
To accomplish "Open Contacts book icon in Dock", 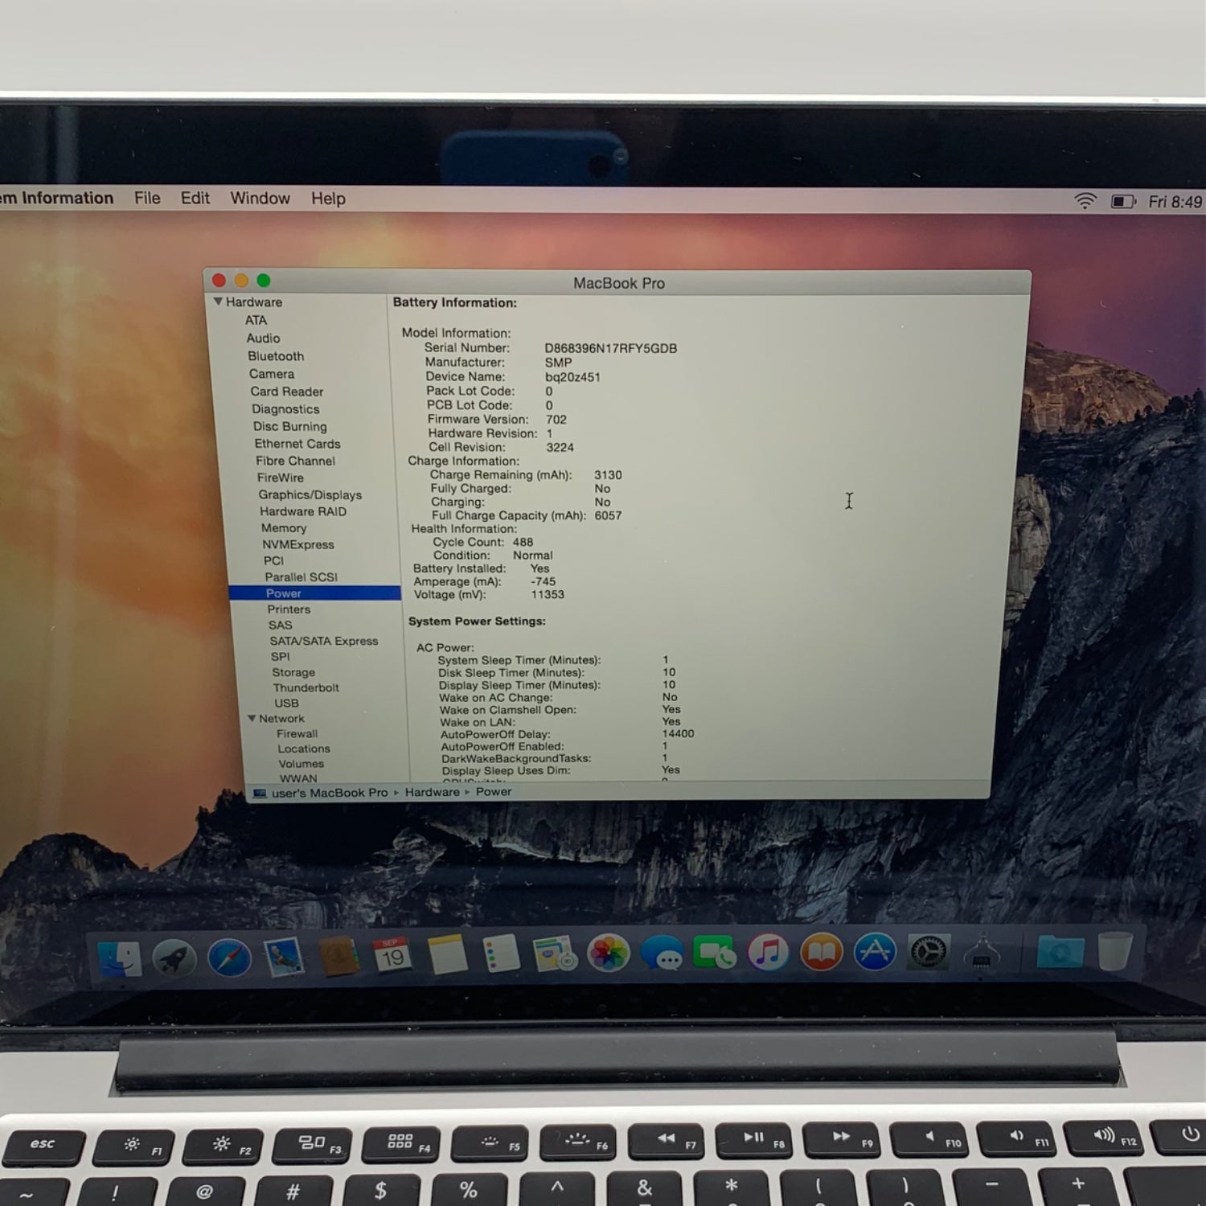I will pos(338,957).
